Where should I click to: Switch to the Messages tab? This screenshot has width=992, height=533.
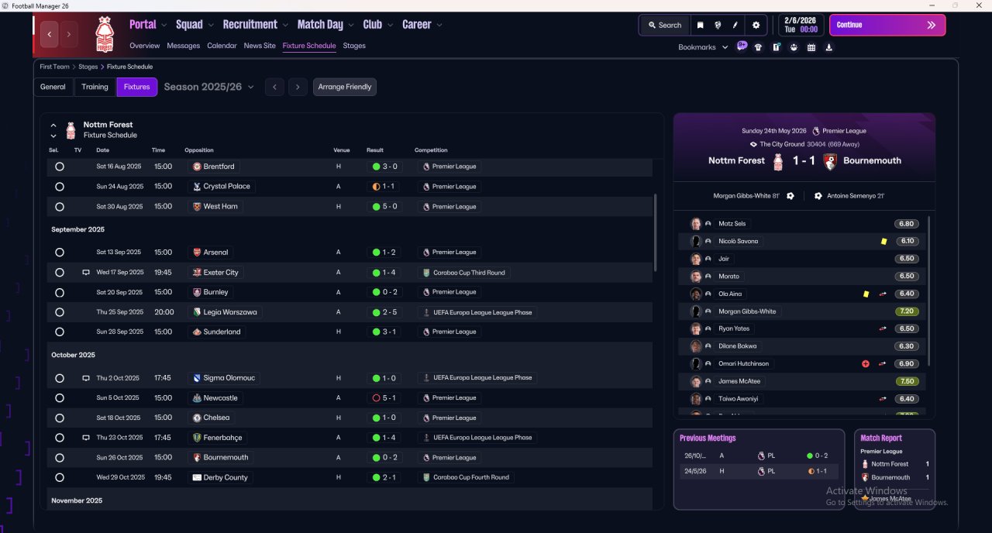[183, 46]
